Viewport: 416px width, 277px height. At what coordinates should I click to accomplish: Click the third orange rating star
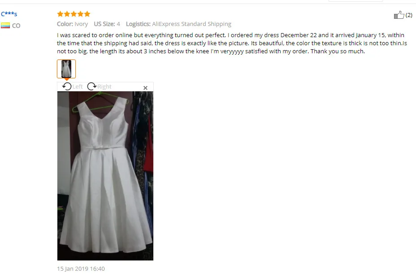point(74,14)
